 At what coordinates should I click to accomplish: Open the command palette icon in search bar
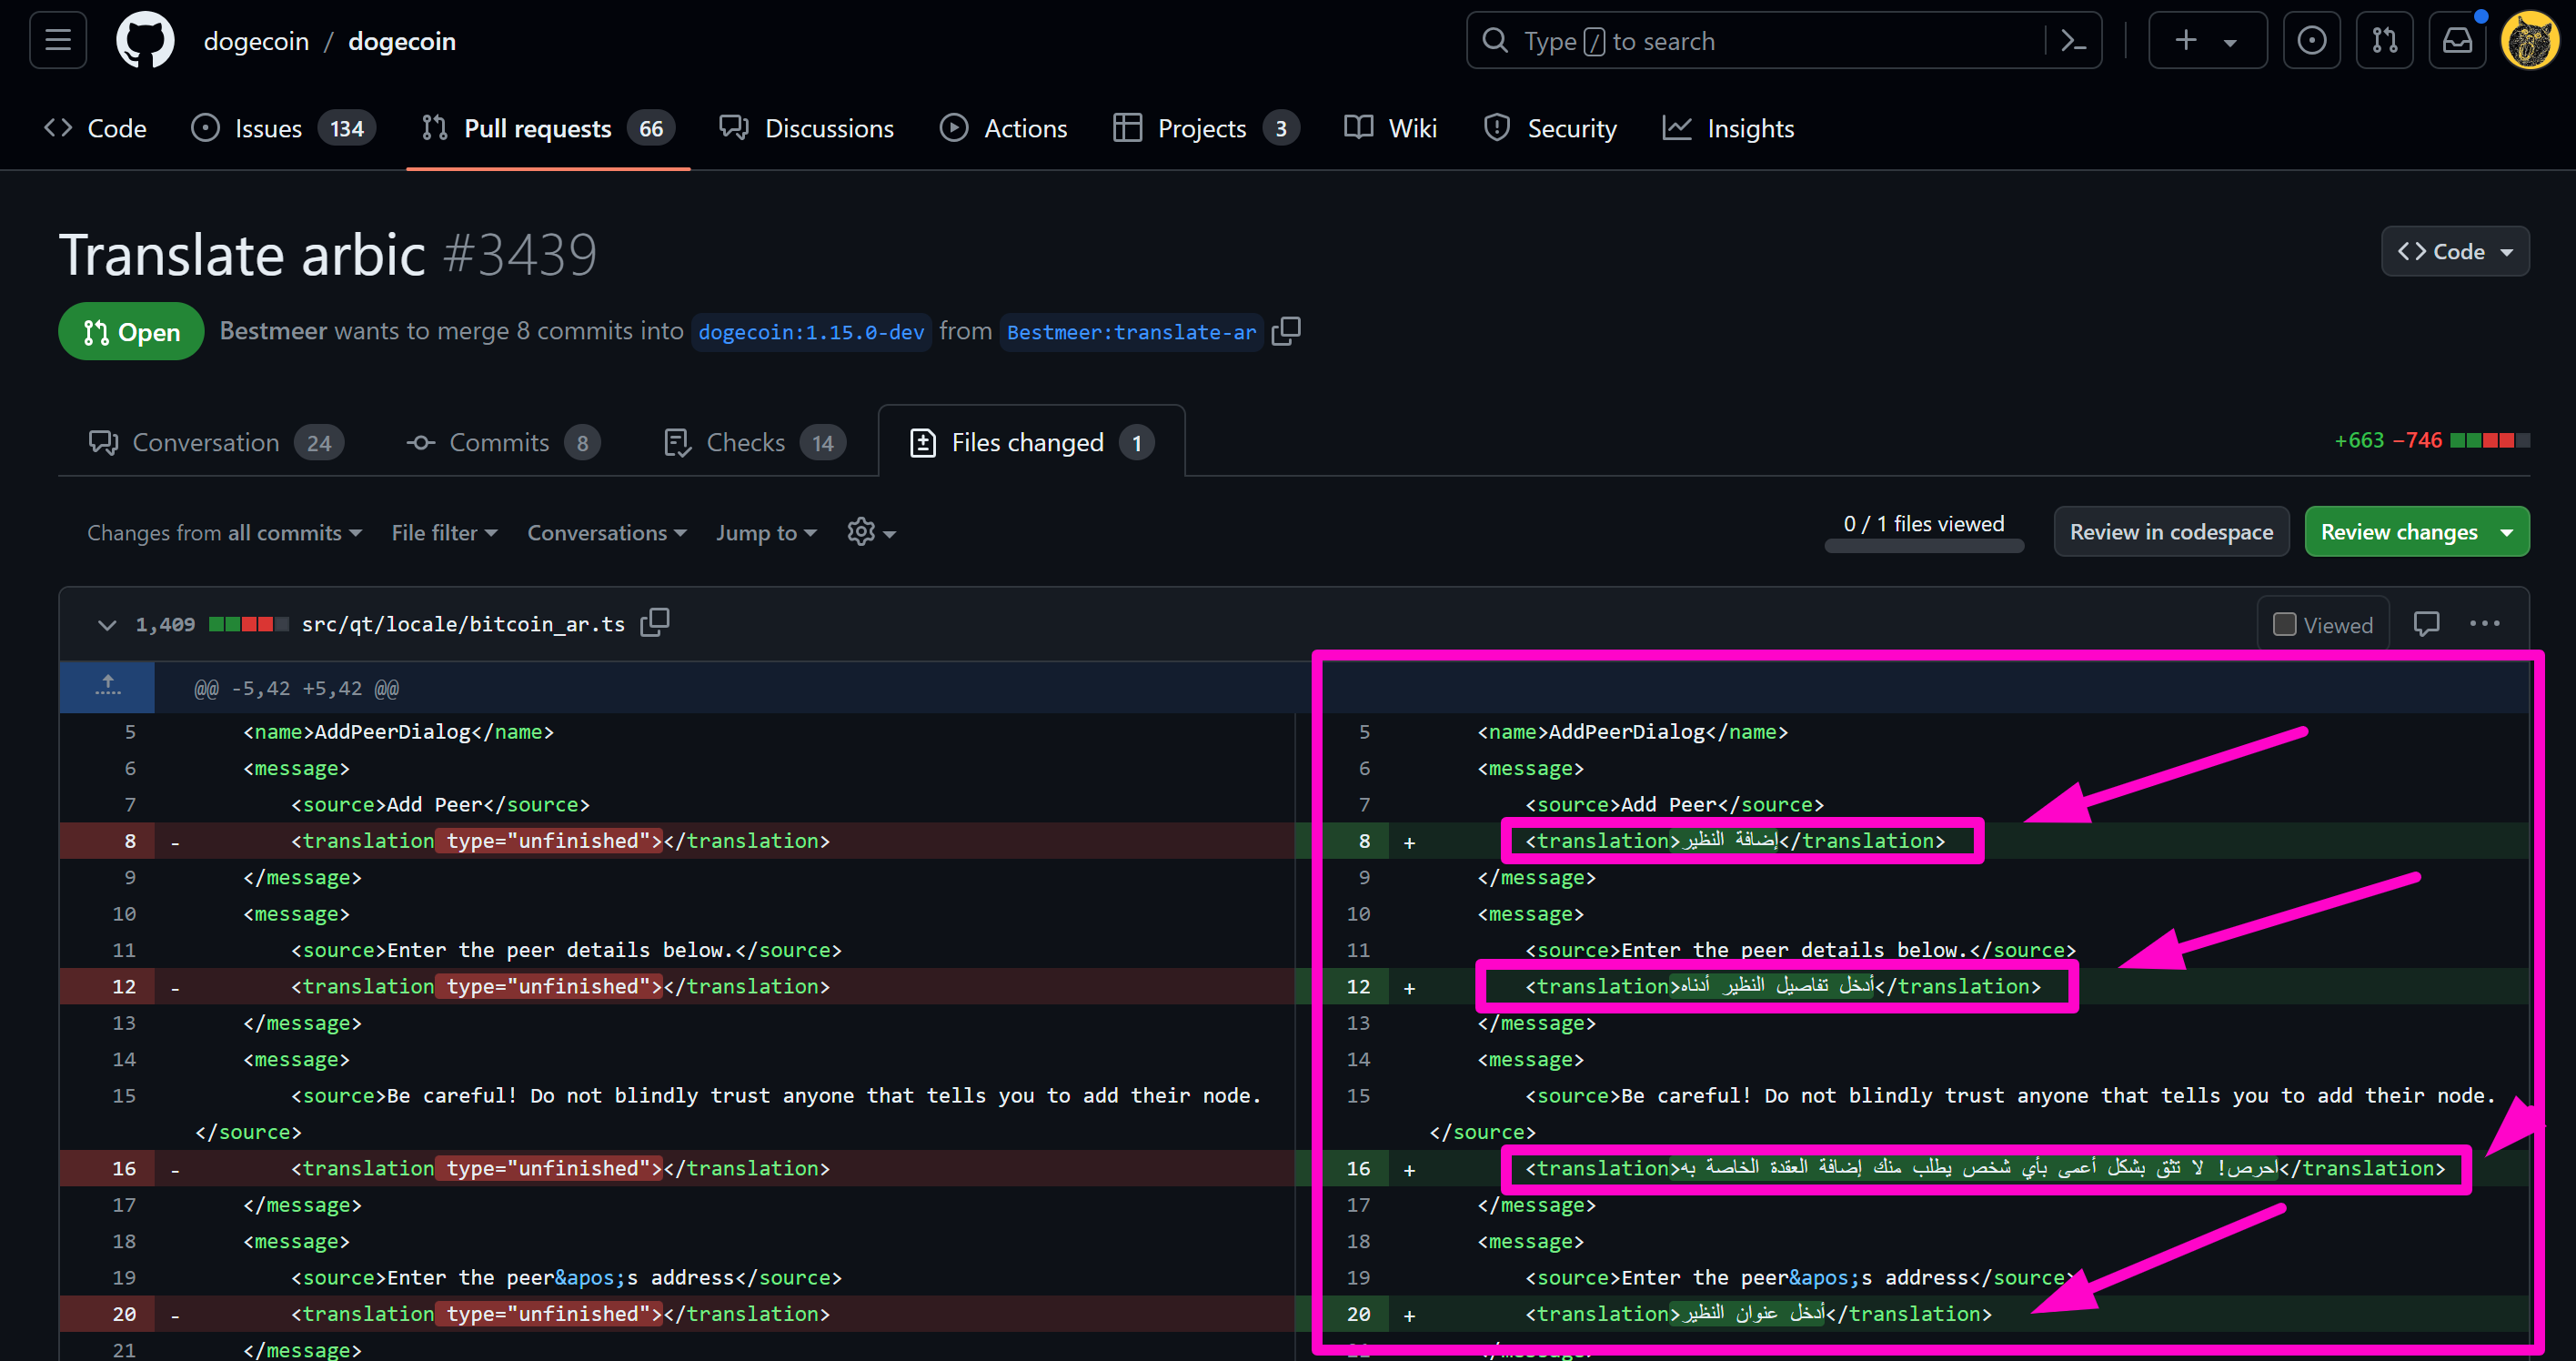pyautogui.click(x=2073, y=41)
